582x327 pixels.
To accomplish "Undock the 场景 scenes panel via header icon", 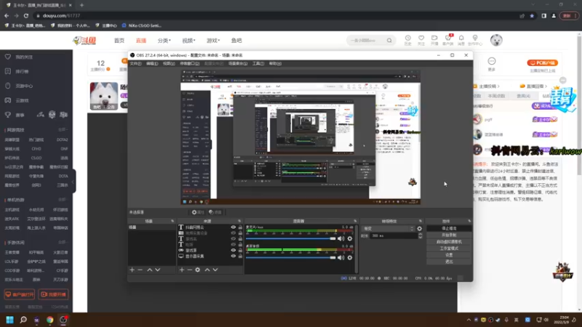I will click(x=172, y=221).
